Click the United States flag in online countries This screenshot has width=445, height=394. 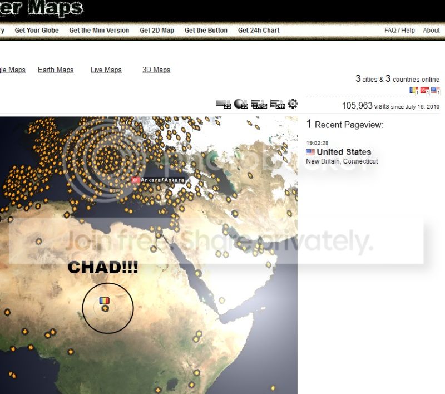(436, 91)
